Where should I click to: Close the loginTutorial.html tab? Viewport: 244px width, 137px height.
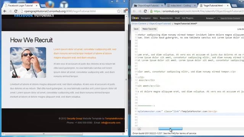(x=228, y=5)
